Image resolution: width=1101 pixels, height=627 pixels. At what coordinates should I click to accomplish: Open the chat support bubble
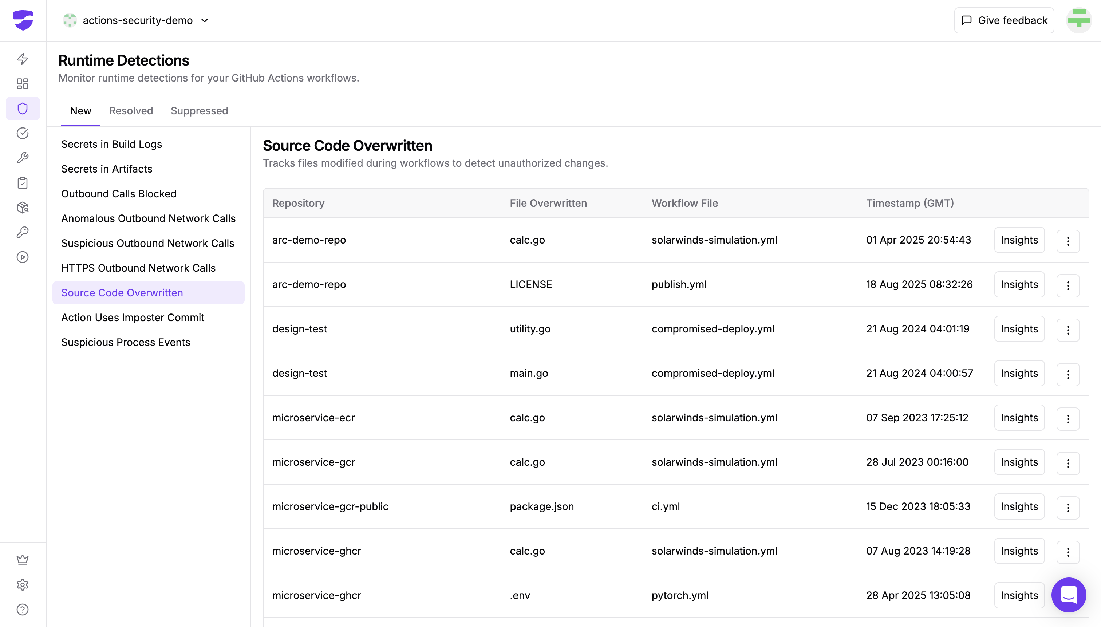point(1068,595)
